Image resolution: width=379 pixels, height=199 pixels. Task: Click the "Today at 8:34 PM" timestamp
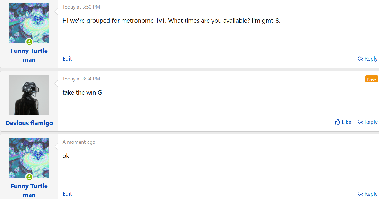pyautogui.click(x=81, y=79)
